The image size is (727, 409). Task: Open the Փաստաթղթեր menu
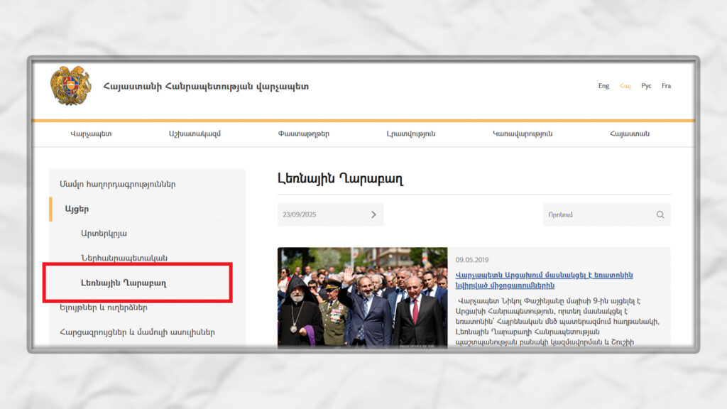point(304,134)
